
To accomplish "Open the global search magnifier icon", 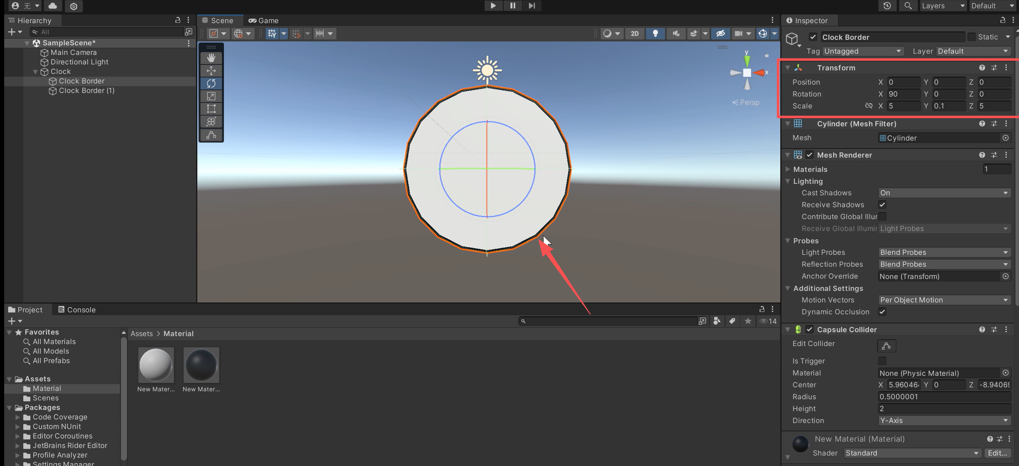I will click(x=908, y=6).
